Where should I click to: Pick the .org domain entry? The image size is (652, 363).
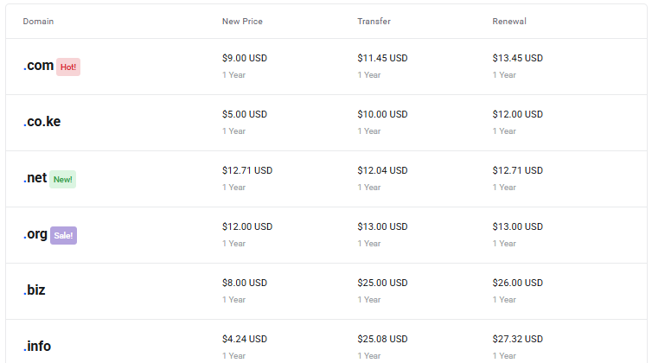[35, 234]
